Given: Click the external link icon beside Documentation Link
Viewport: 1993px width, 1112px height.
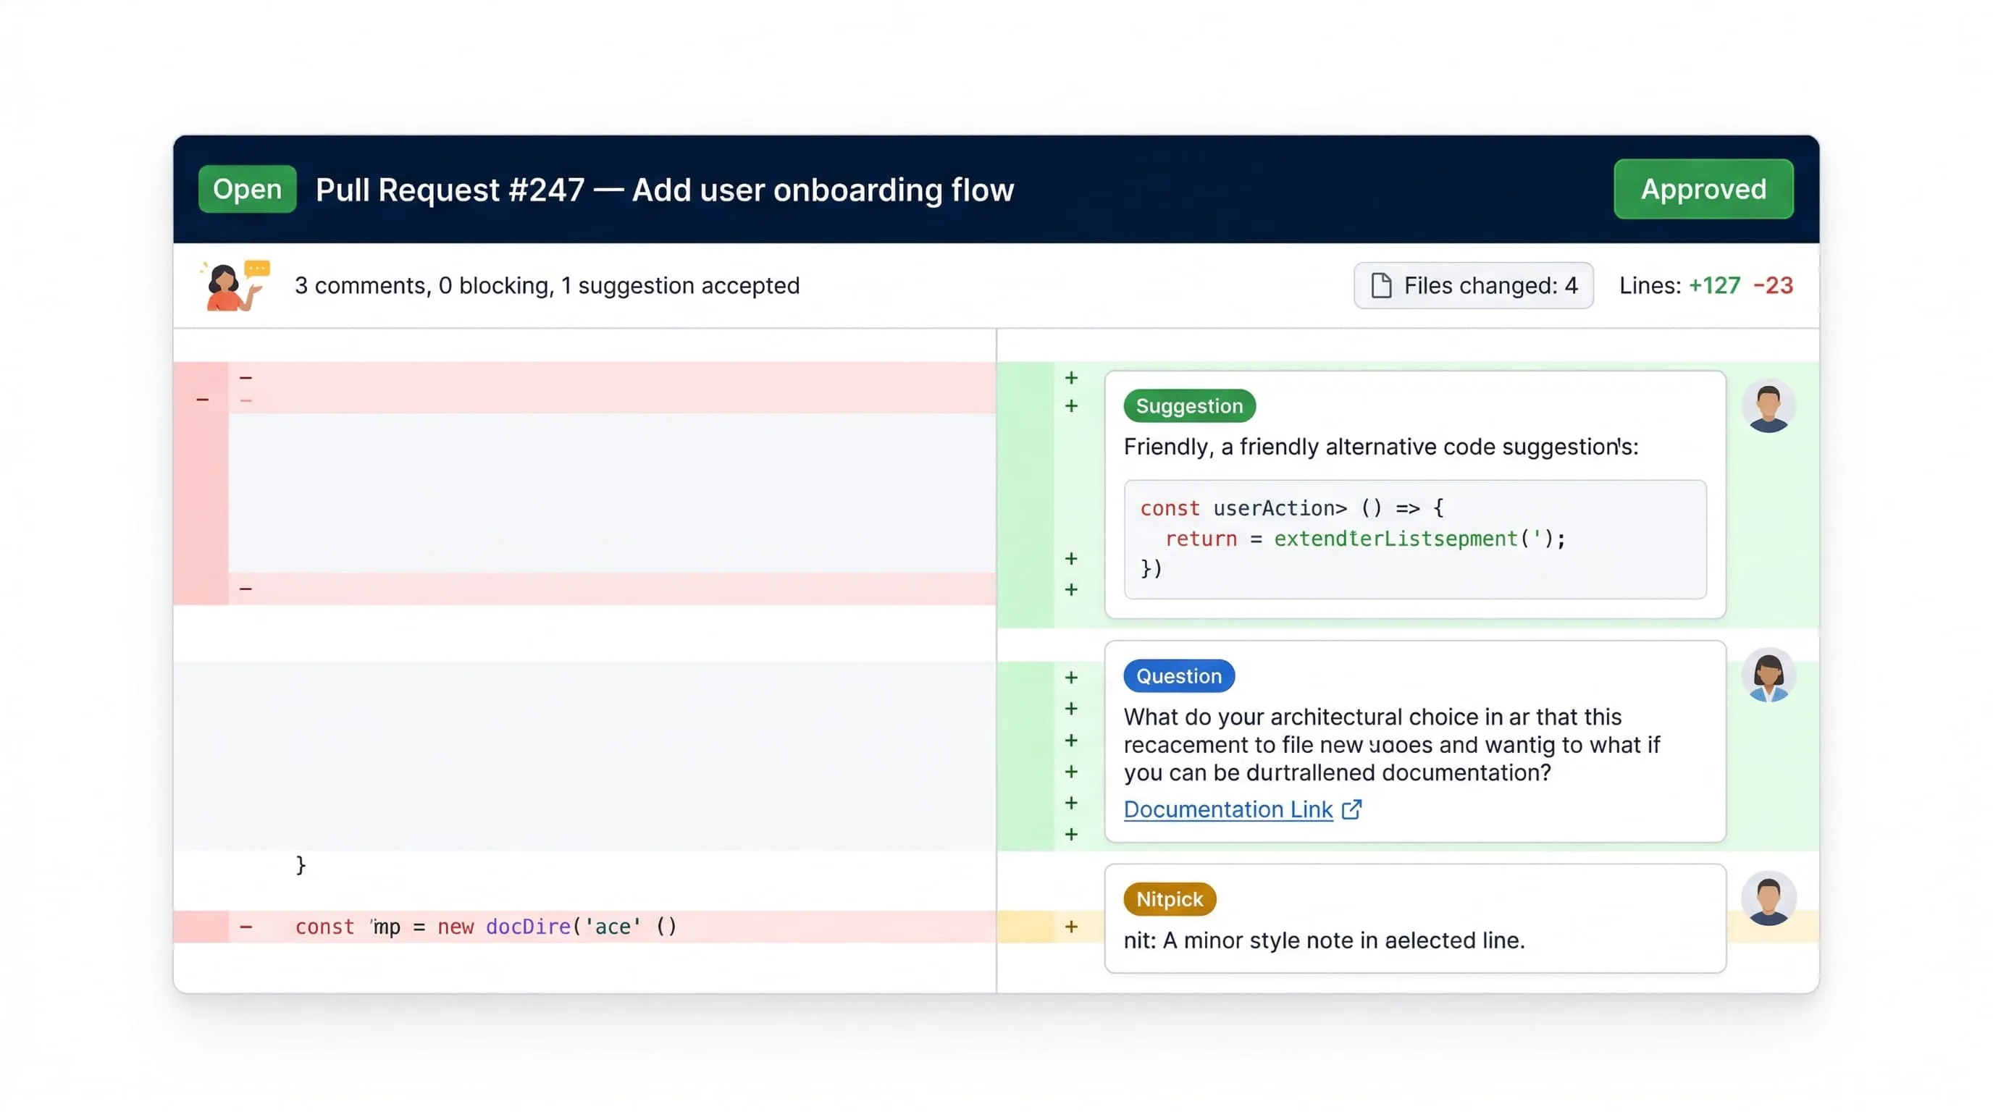Looking at the screenshot, I should point(1351,809).
